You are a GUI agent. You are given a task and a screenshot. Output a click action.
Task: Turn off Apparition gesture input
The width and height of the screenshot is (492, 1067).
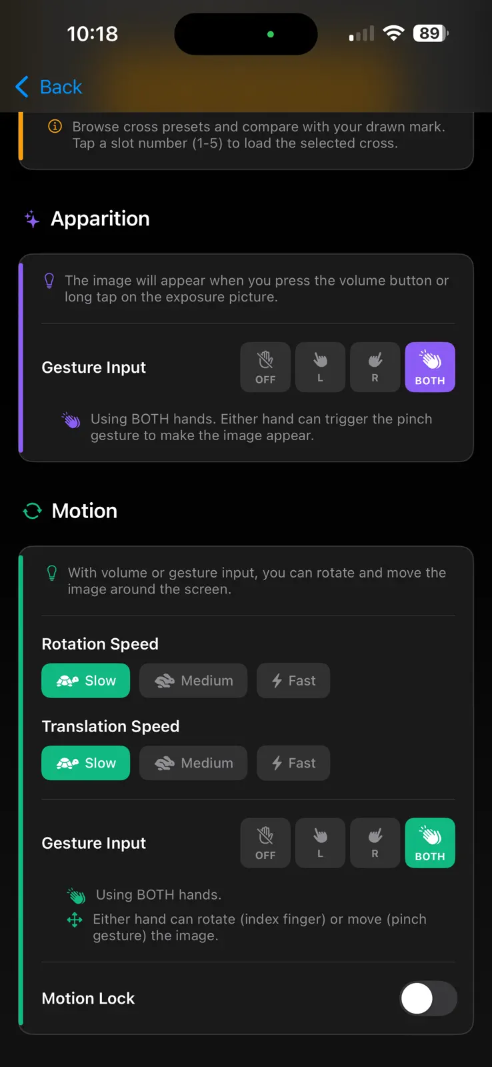pyautogui.click(x=265, y=367)
